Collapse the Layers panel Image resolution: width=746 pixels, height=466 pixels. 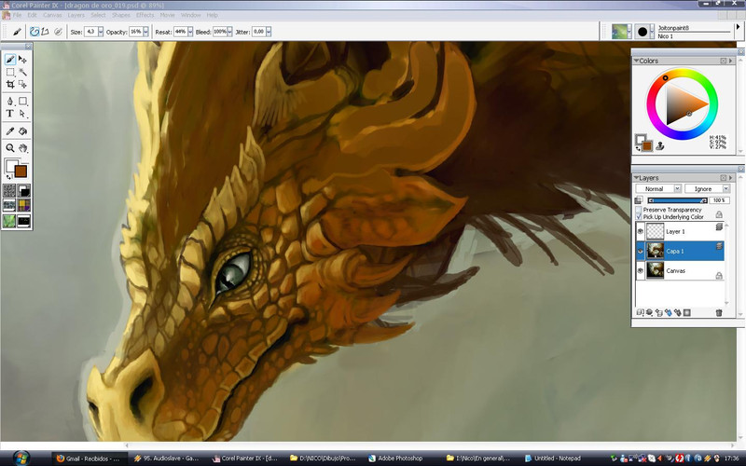pos(636,178)
